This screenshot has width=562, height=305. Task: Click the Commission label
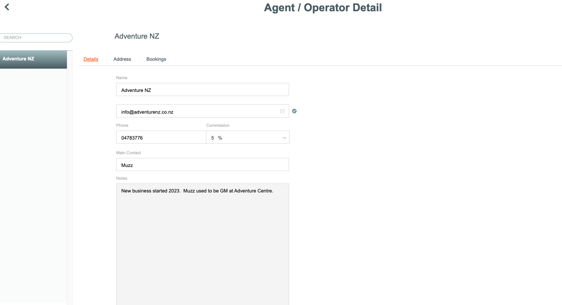(x=218, y=125)
